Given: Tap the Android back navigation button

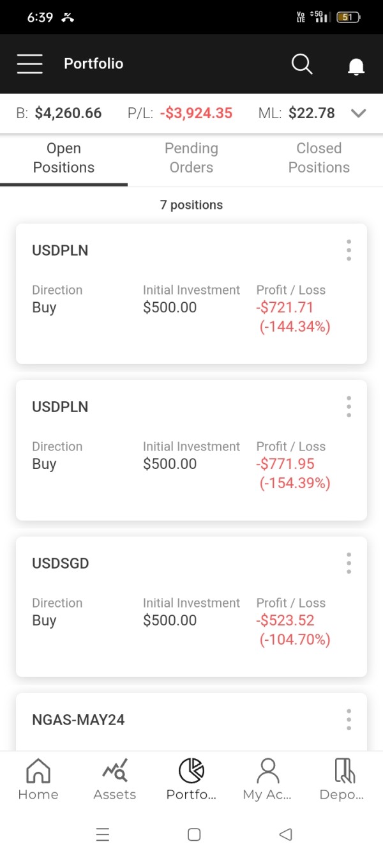Looking at the screenshot, I should click(286, 834).
